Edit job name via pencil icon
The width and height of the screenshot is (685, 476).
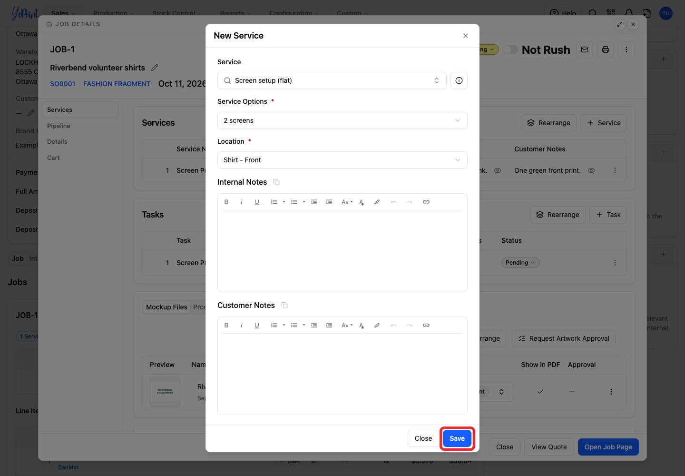(155, 68)
